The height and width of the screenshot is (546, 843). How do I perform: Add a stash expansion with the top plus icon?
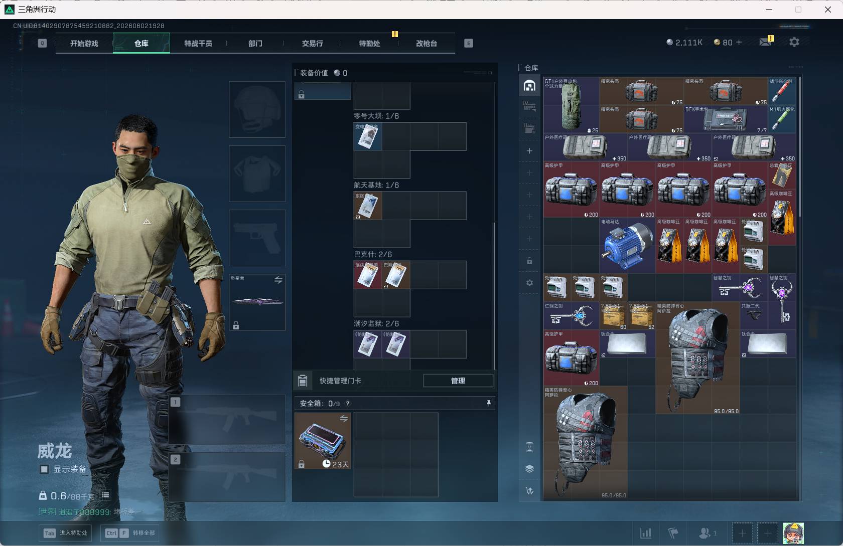pyautogui.click(x=529, y=151)
